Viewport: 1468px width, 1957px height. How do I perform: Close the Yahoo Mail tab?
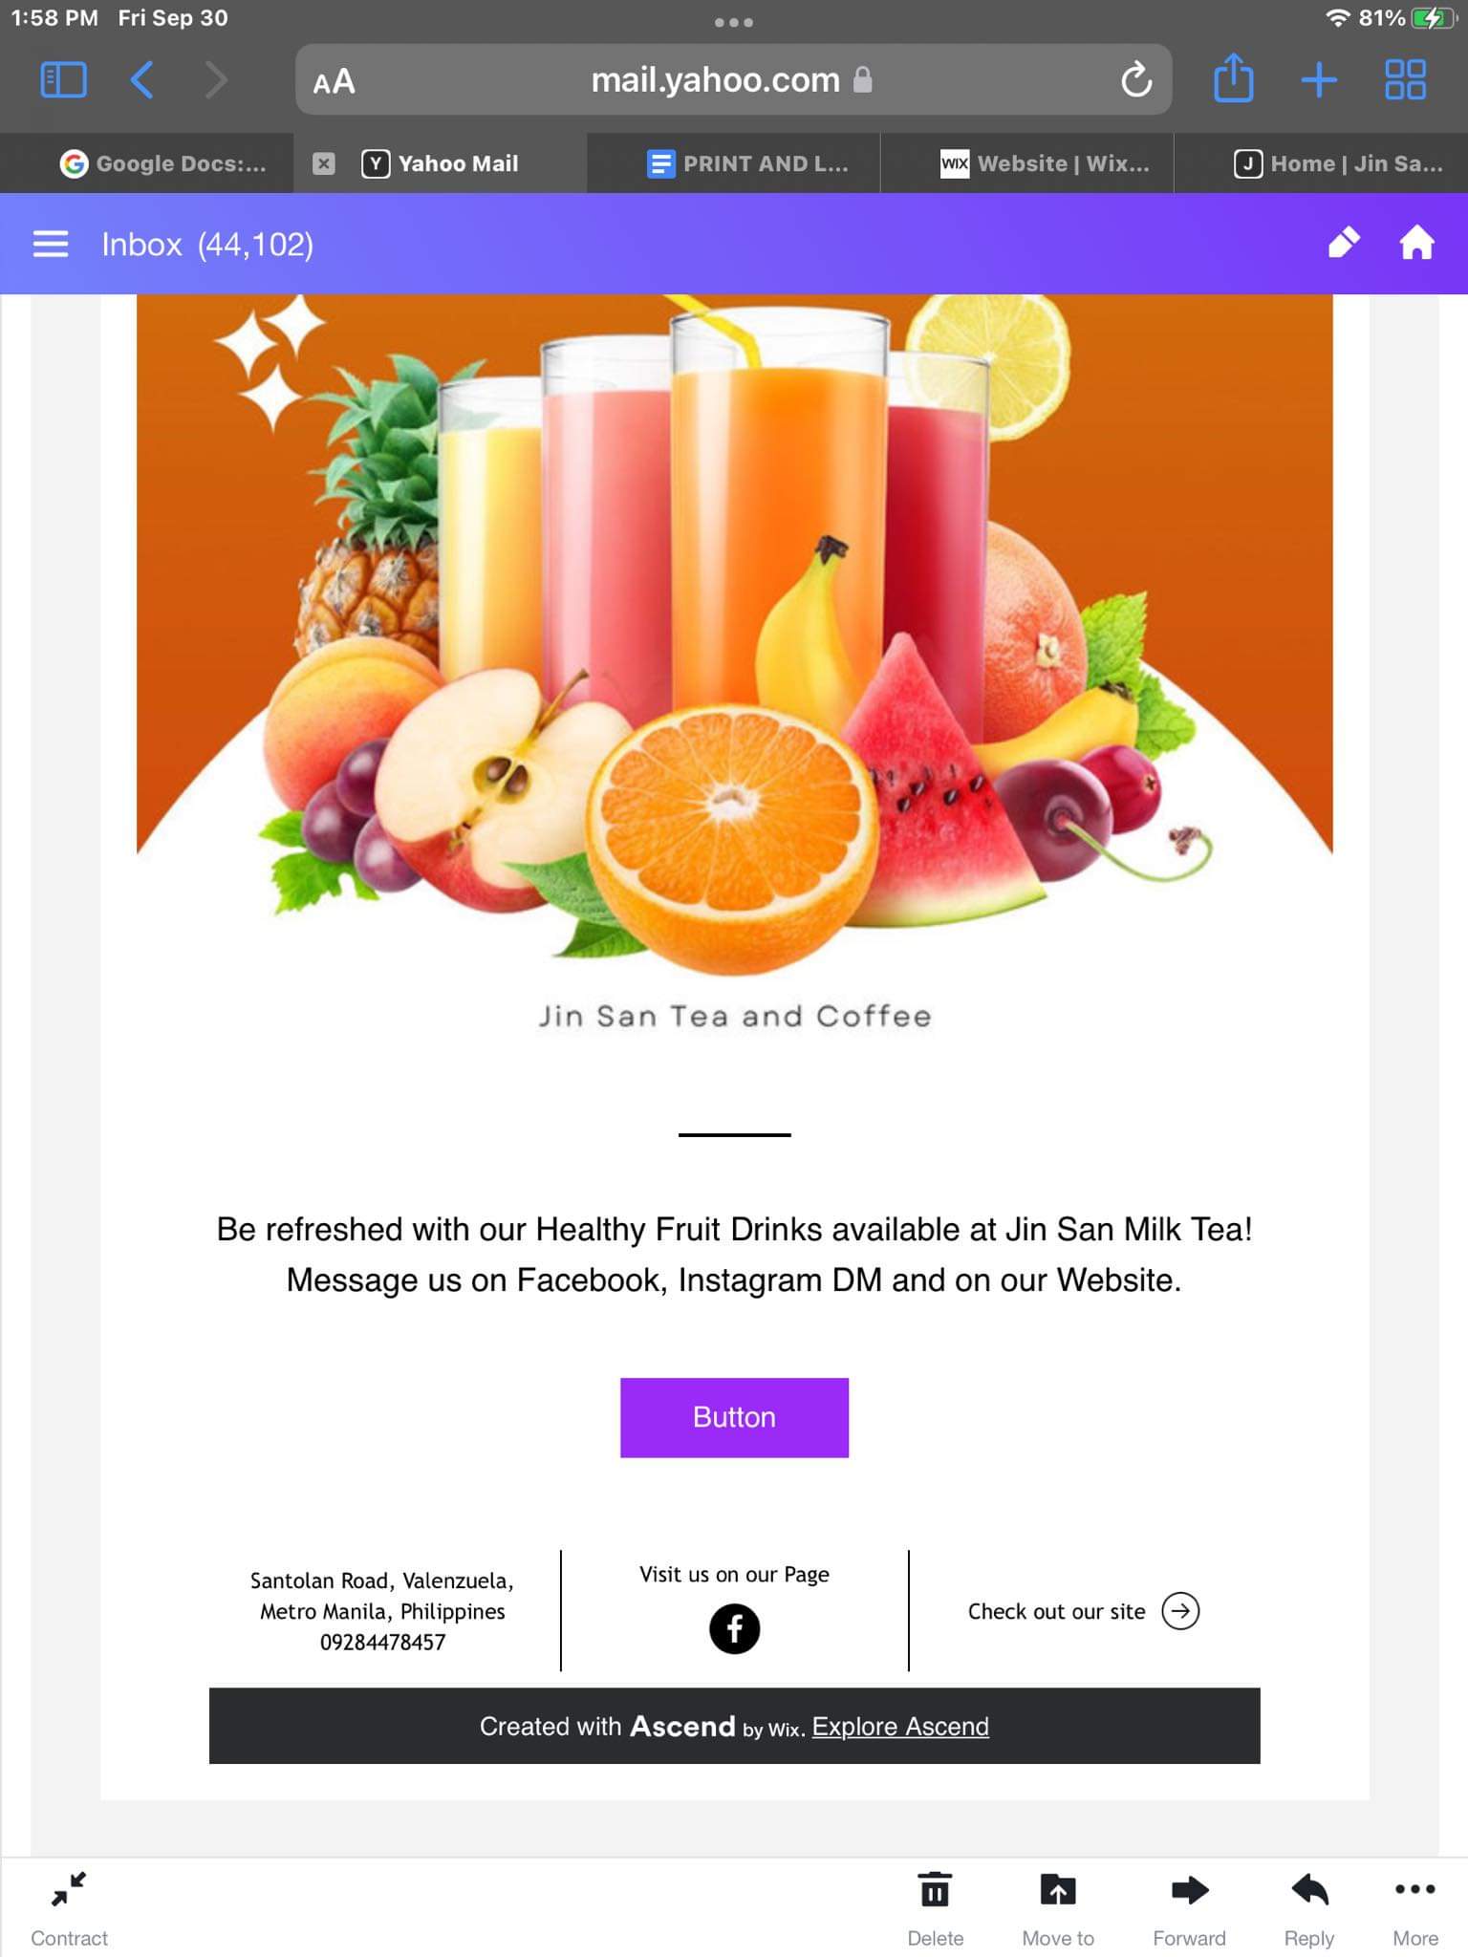click(x=324, y=163)
